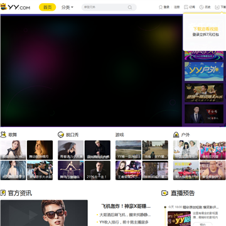Image resolution: width=226 pixels, height=226 pixels.
Task: Open 户外 thumbnail of bald bearded man
Action: (x=213, y=170)
